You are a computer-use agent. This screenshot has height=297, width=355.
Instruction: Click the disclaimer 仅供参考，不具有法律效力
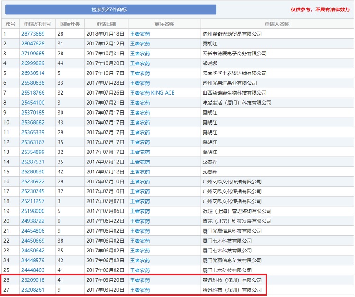320,9
